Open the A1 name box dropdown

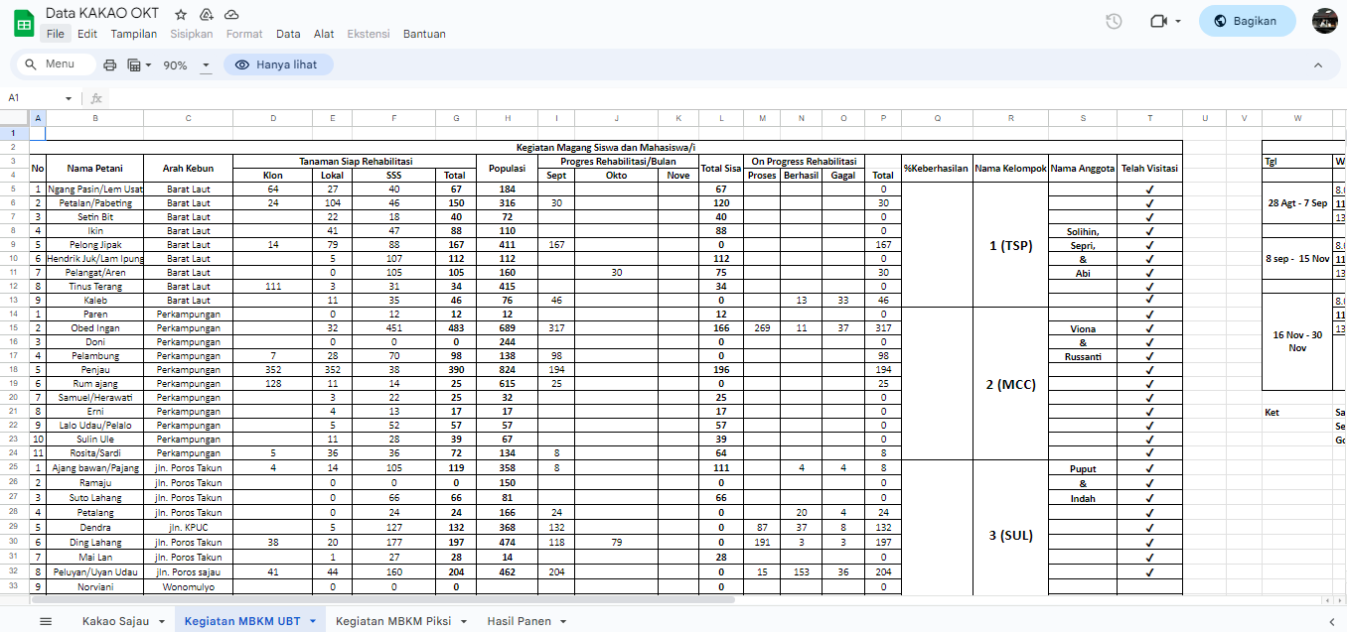click(x=69, y=98)
